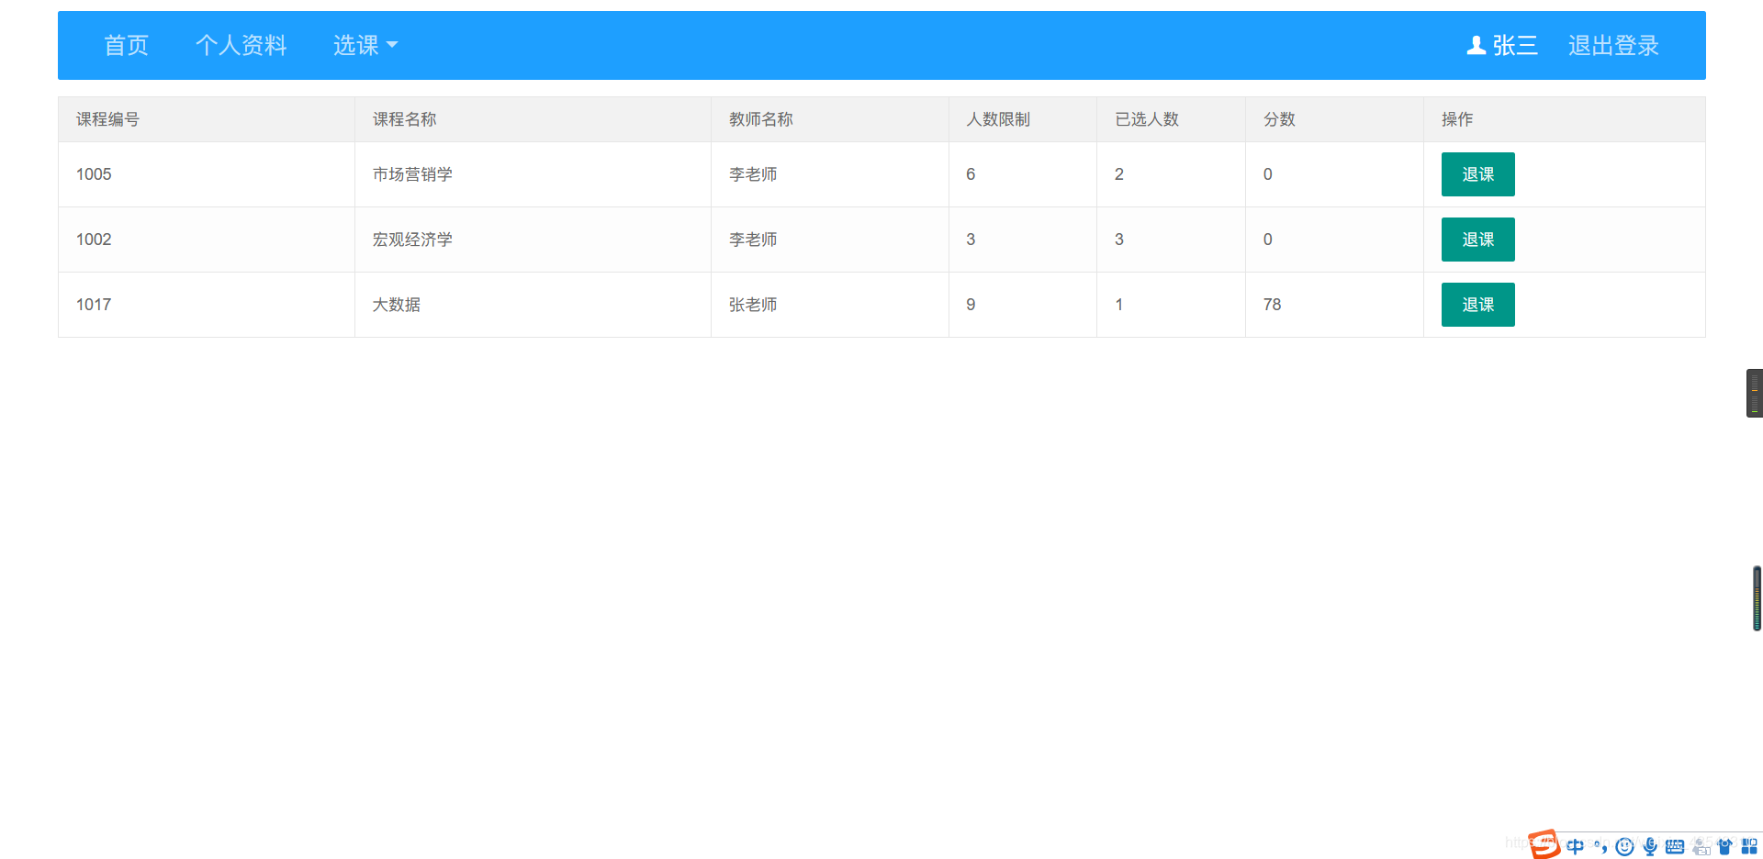Drop course 大数据 with 退课 button
The height and width of the screenshot is (859, 1763).
(1477, 305)
